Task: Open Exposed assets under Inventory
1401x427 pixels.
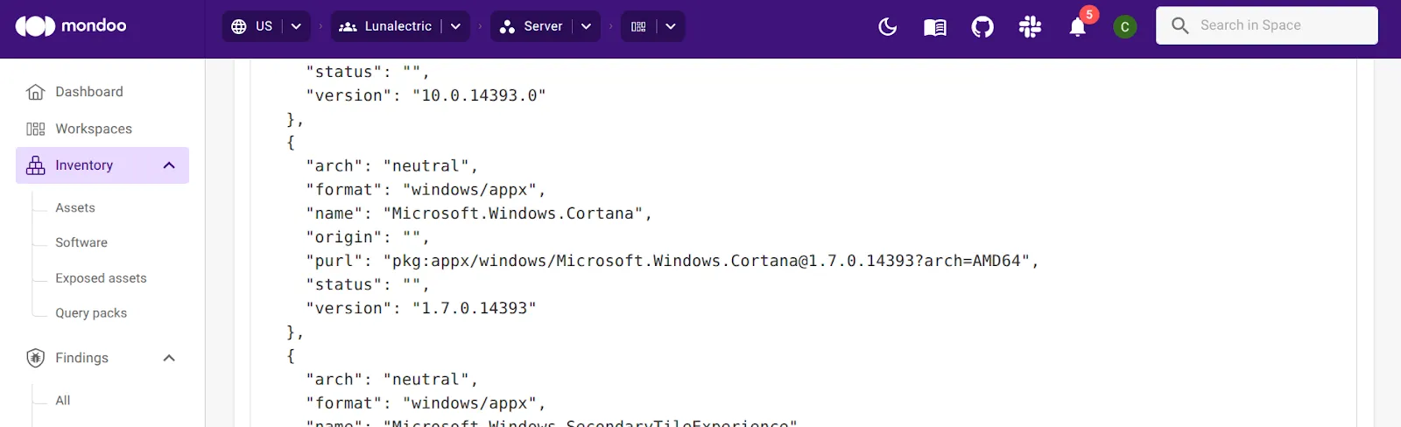Action: click(x=101, y=278)
